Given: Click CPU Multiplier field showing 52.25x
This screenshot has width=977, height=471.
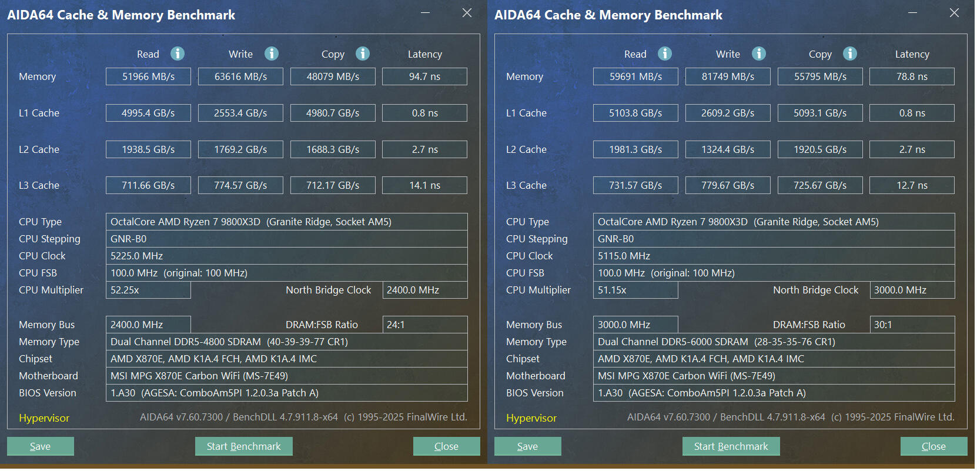Looking at the screenshot, I should pyautogui.click(x=148, y=290).
